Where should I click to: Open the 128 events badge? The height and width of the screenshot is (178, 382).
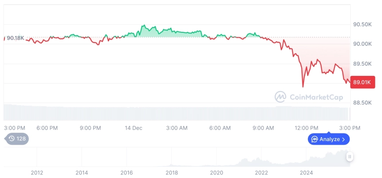tap(17, 138)
